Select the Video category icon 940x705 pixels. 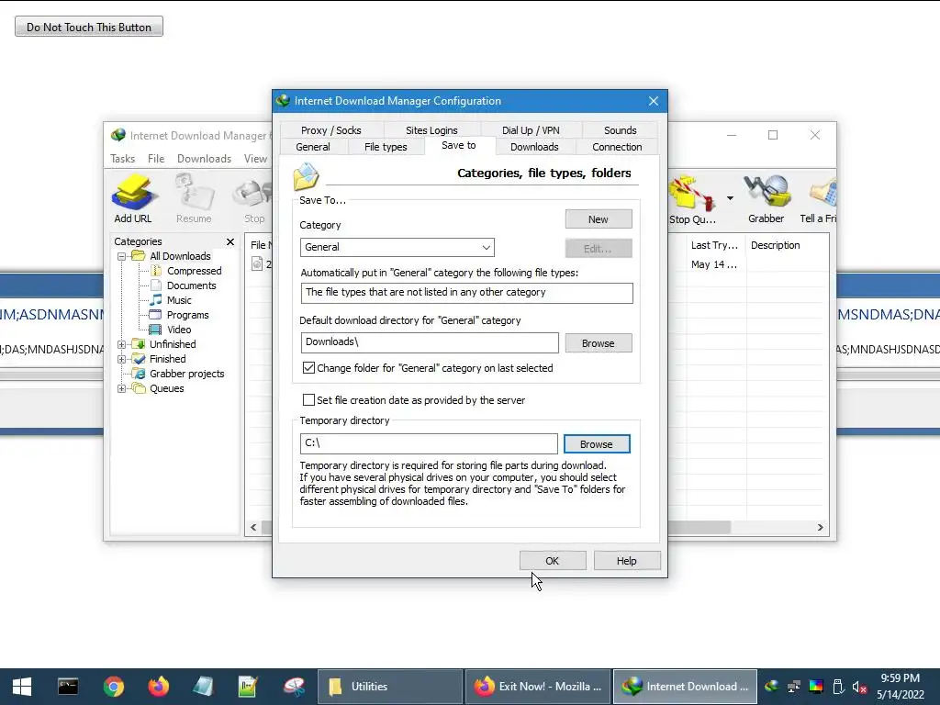click(x=155, y=330)
